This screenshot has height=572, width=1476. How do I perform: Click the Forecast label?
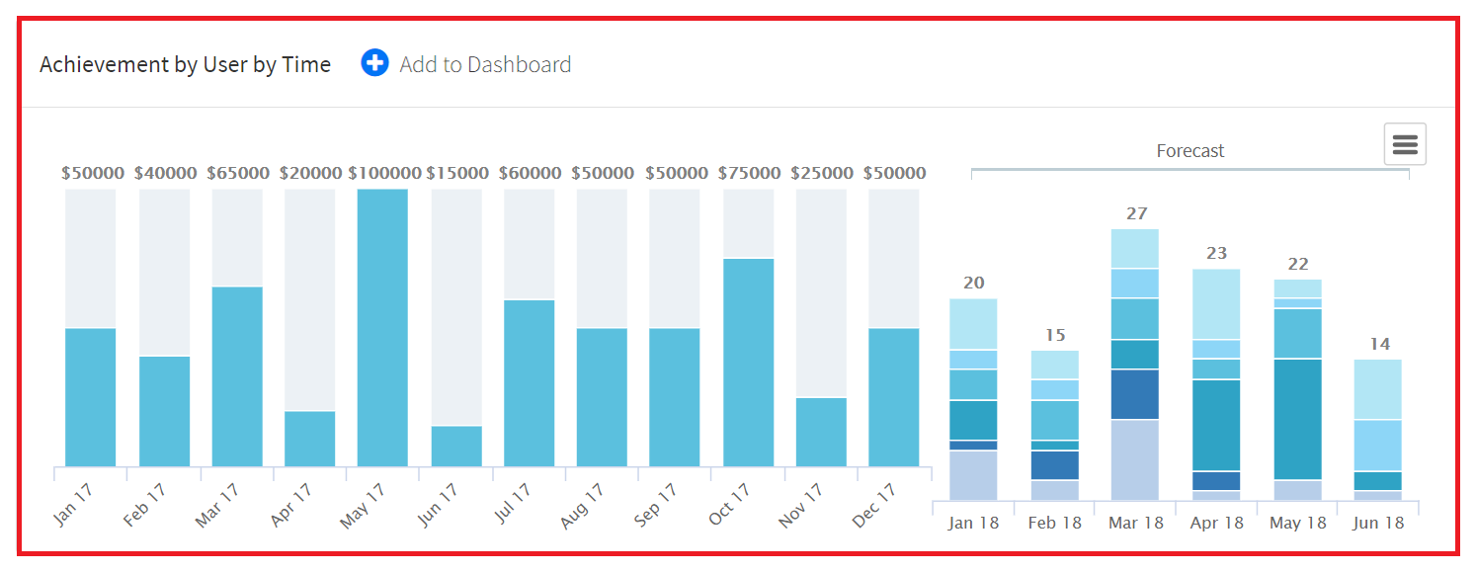click(x=1190, y=151)
